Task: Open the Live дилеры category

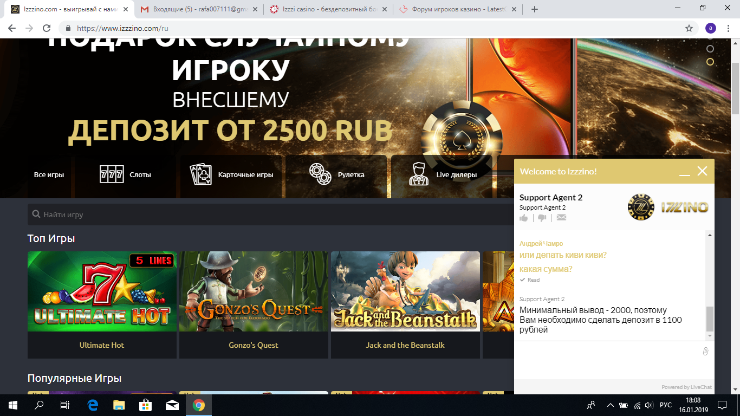Action: click(x=442, y=174)
